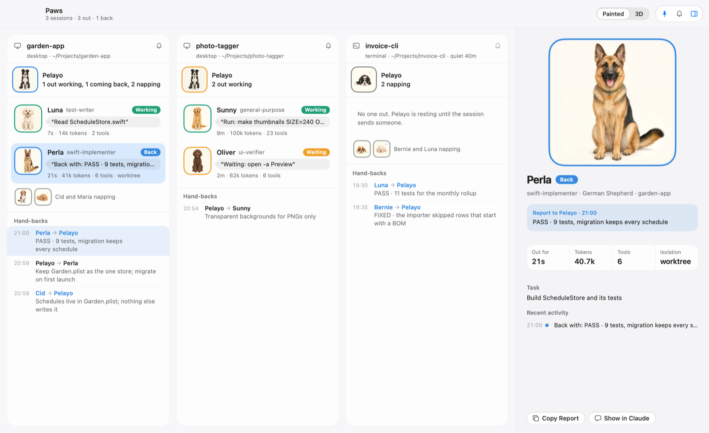709x433 pixels.
Task: Toggle the photo-tagger notification bell
Action: pyautogui.click(x=328, y=46)
